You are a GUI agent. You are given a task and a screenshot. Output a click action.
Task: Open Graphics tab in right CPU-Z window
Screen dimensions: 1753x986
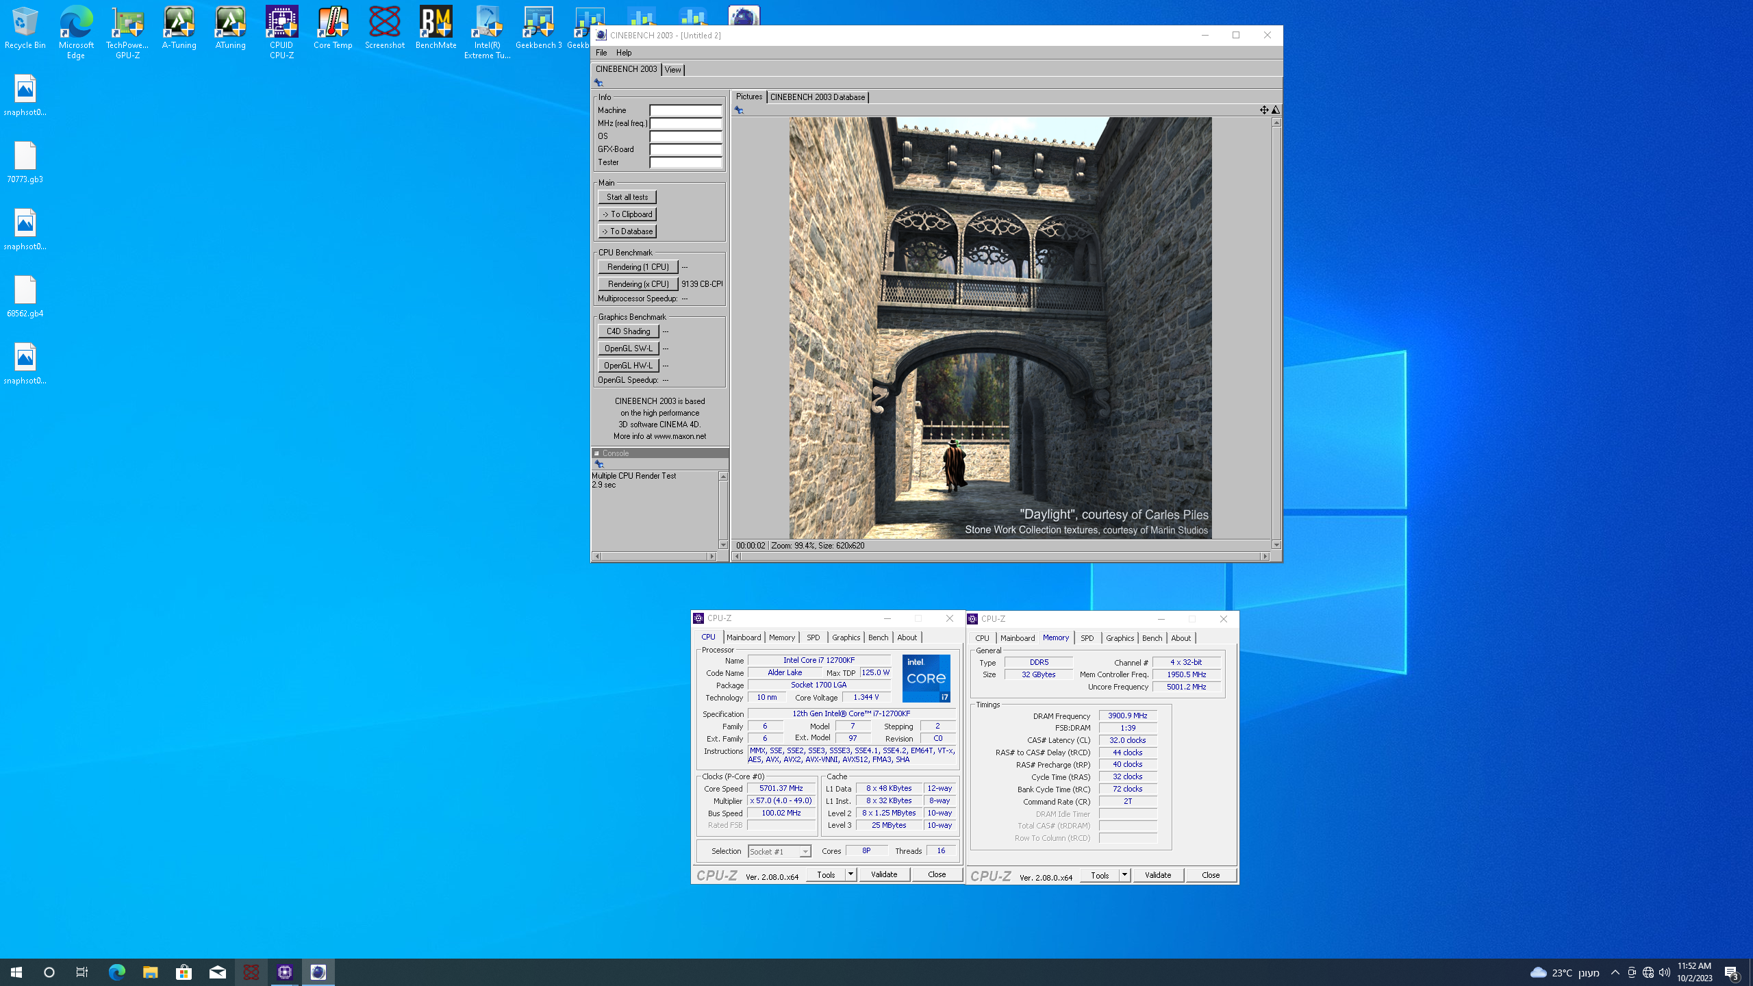click(x=1120, y=638)
